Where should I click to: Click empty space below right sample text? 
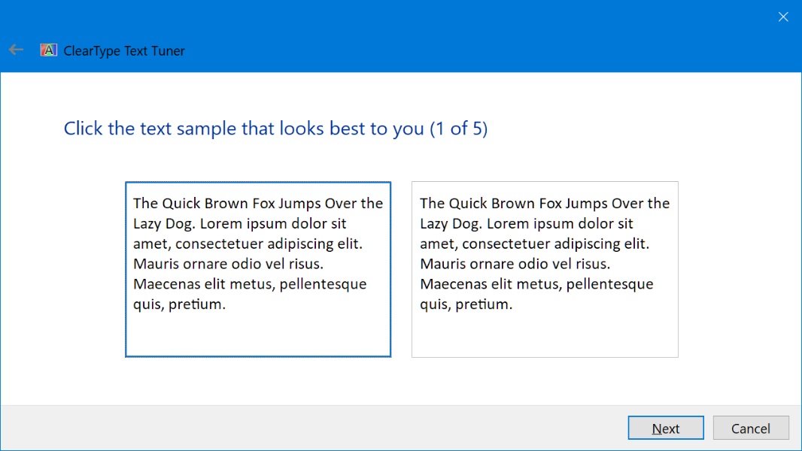(x=545, y=334)
